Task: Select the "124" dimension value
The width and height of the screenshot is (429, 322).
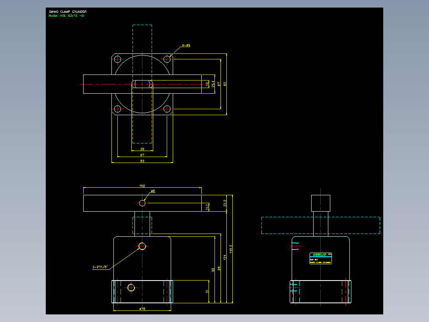Action: tap(225, 257)
